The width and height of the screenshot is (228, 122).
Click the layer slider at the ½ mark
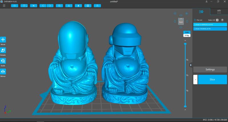point(185,75)
